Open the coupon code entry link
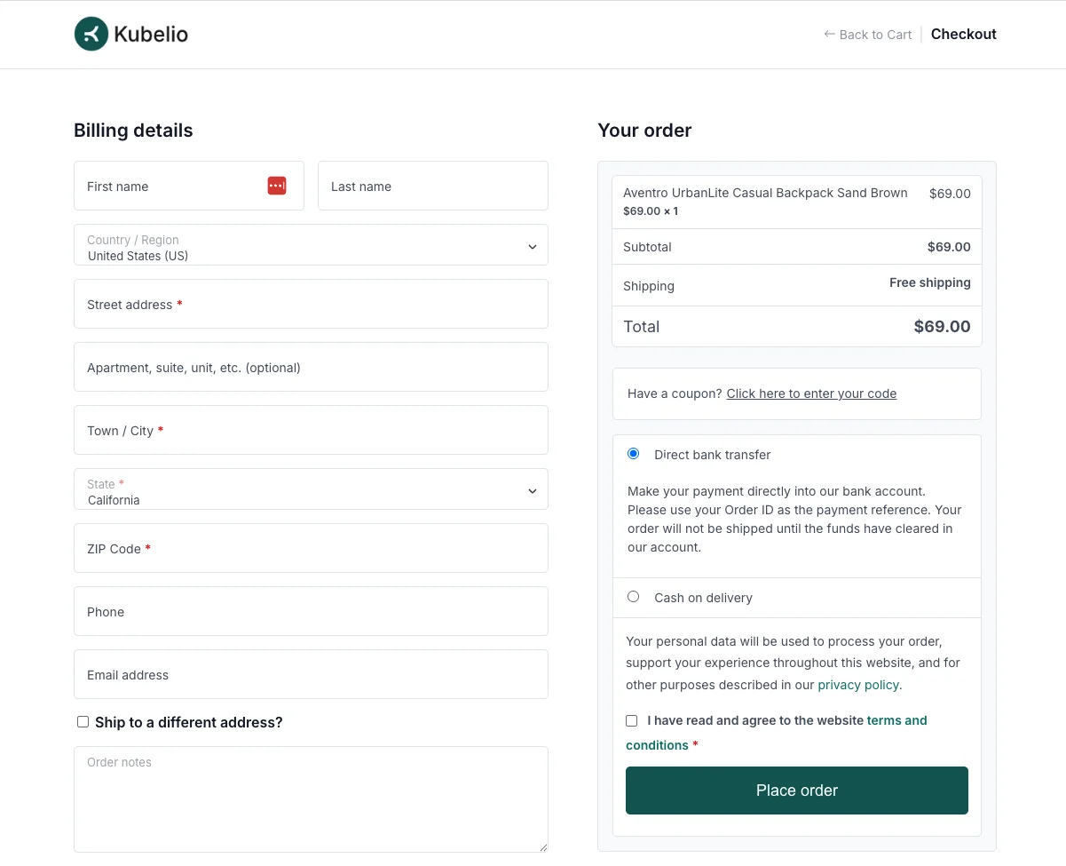Screen dimensions: 1066x866 pos(810,393)
